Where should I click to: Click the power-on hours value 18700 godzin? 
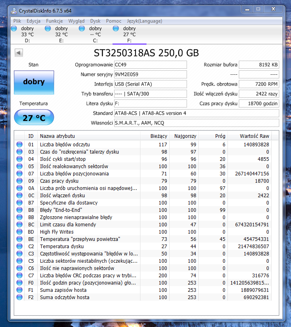click(x=259, y=103)
